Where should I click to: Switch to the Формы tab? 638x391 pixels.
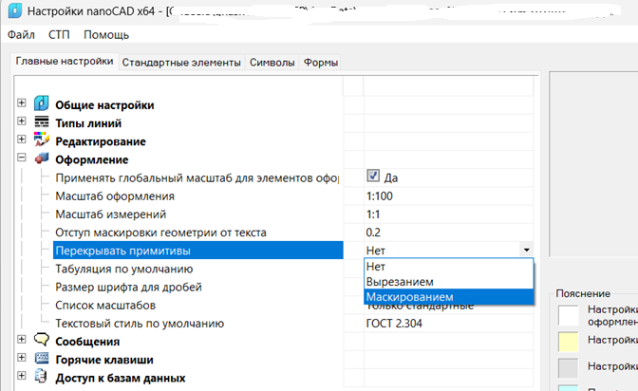click(321, 63)
